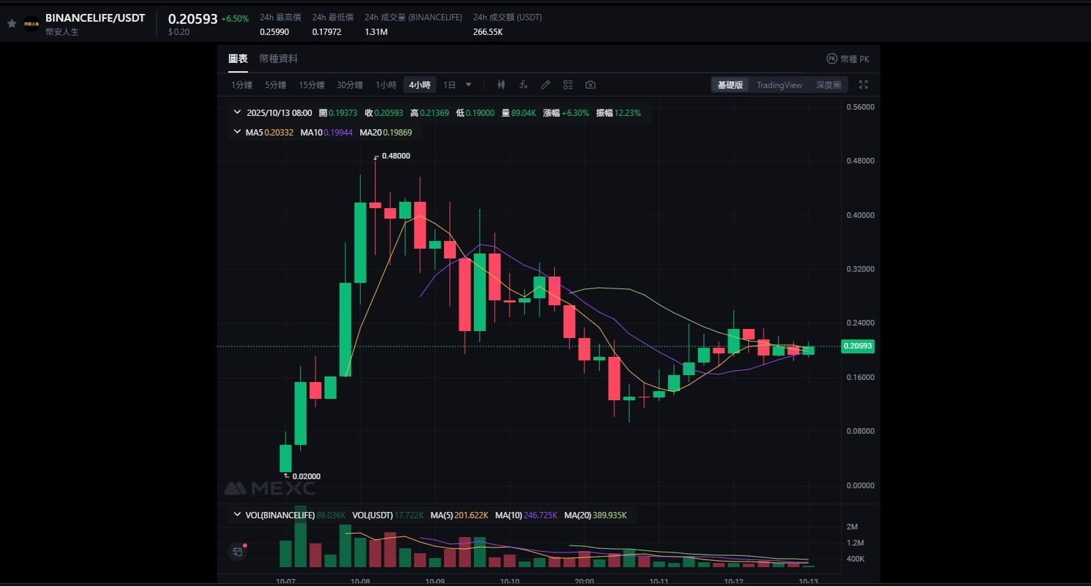Click the volume MA(20) 389.935K value
This screenshot has height=586, width=1091.
pyautogui.click(x=609, y=515)
